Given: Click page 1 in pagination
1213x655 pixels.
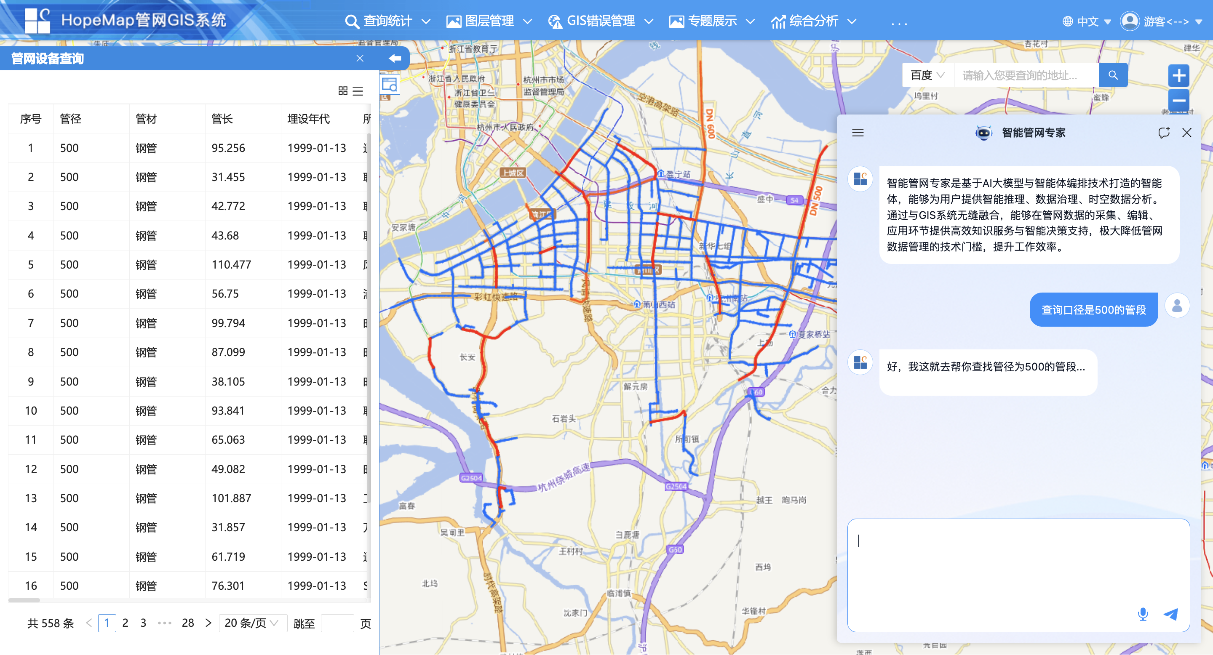Looking at the screenshot, I should pos(107,623).
